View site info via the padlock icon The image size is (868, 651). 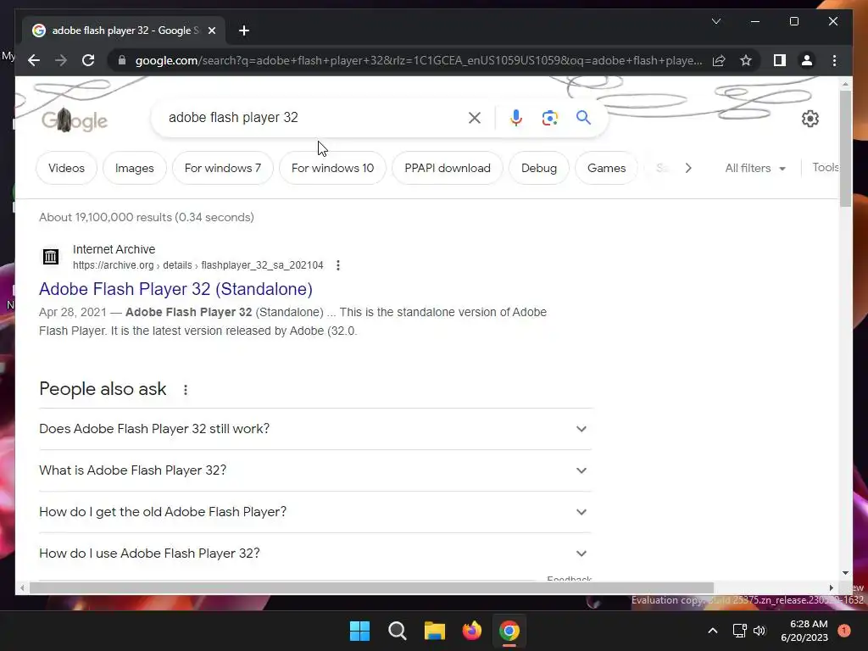(x=122, y=60)
